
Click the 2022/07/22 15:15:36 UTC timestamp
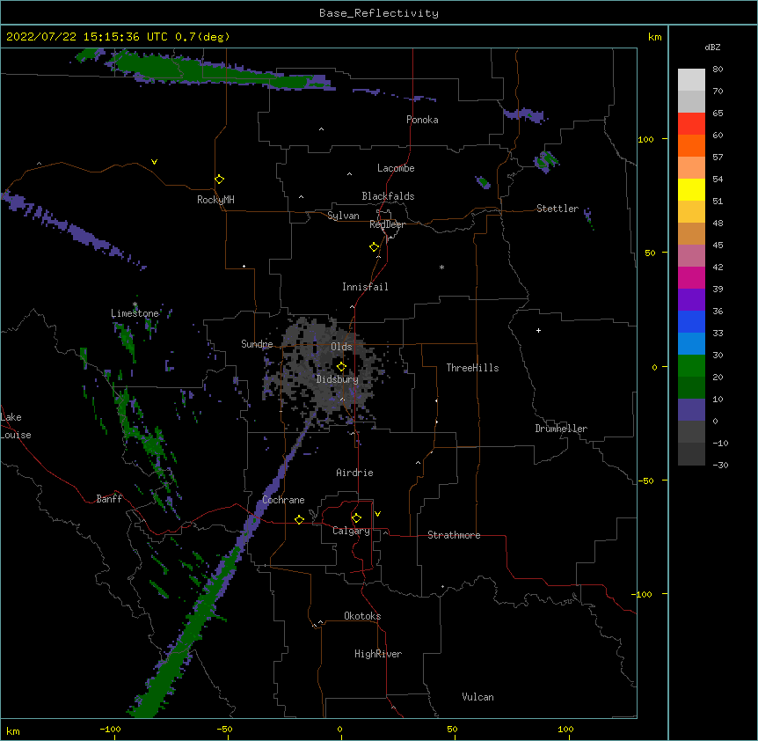[x=87, y=37]
